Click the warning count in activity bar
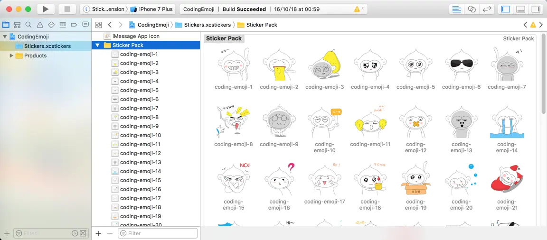The width and height of the screenshot is (547, 240). [359, 9]
